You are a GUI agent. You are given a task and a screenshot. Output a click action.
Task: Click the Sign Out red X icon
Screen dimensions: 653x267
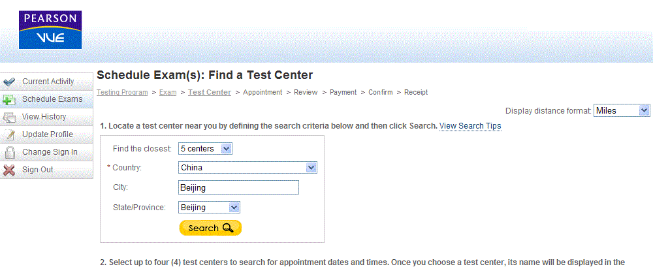click(8, 170)
